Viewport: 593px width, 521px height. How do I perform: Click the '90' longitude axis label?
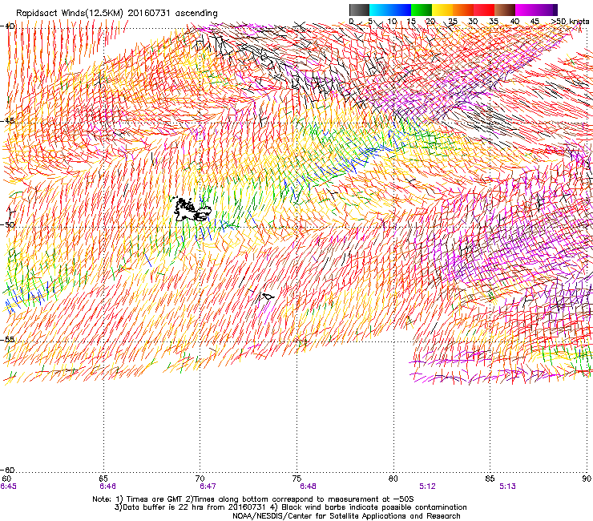pyautogui.click(x=587, y=479)
